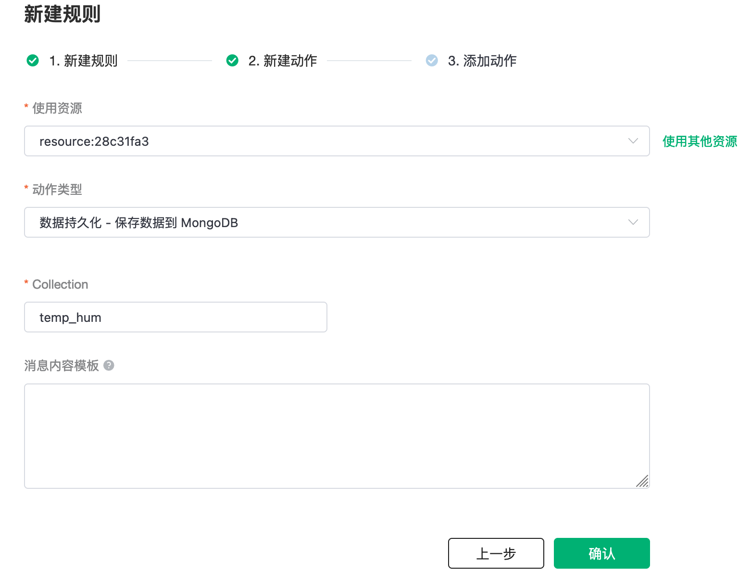This screenshot has width=751, height=586.
Task: Open the 数据持久化 - 保存数据到 MongoDB select box
Action: click(327, 223)
